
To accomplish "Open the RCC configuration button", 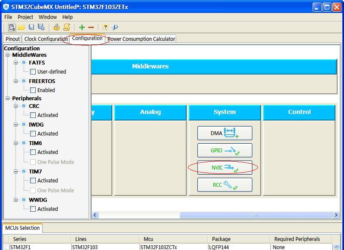I will 224,185.
